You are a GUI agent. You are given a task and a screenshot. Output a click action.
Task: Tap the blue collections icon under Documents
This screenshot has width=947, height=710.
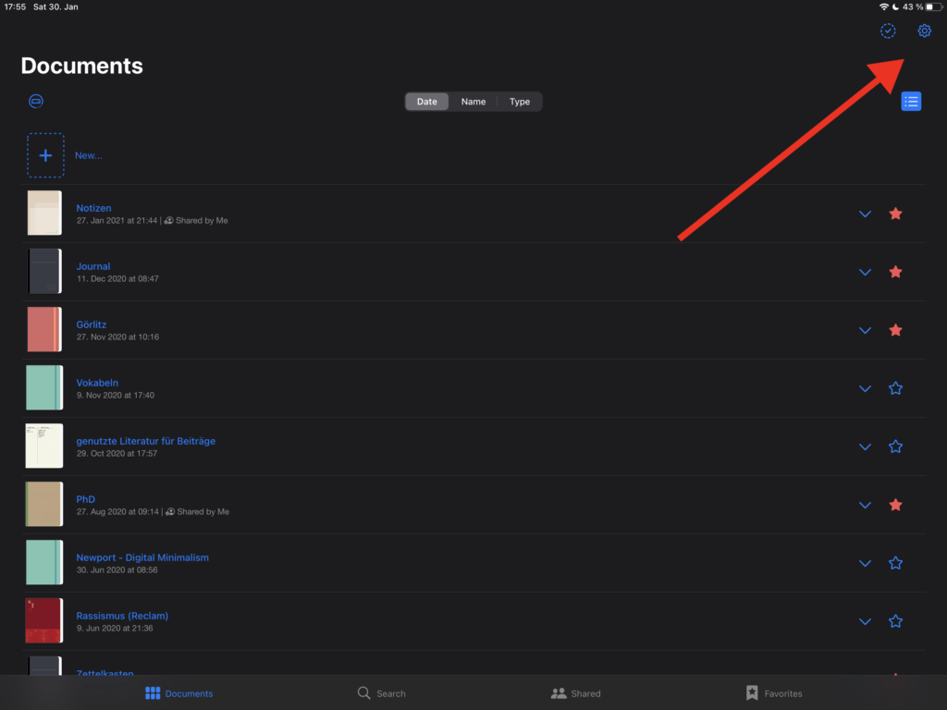tap(36, 101)
